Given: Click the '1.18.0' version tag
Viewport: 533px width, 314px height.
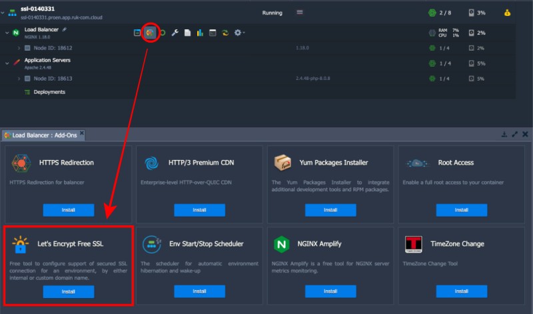Looking at the screenshot, I should (x=302, y=48).
